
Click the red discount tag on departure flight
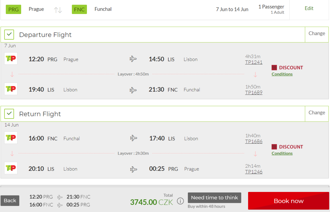274,68
